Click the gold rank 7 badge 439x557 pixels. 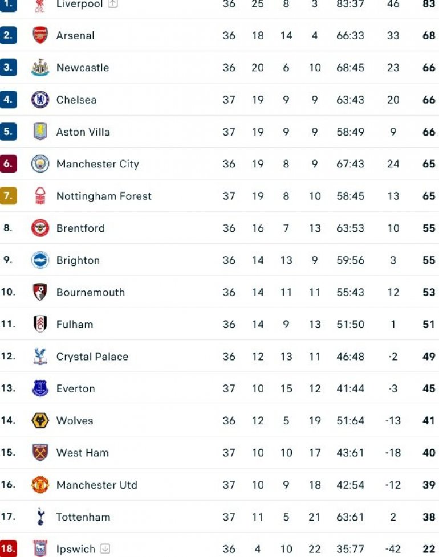click(9, 196)
